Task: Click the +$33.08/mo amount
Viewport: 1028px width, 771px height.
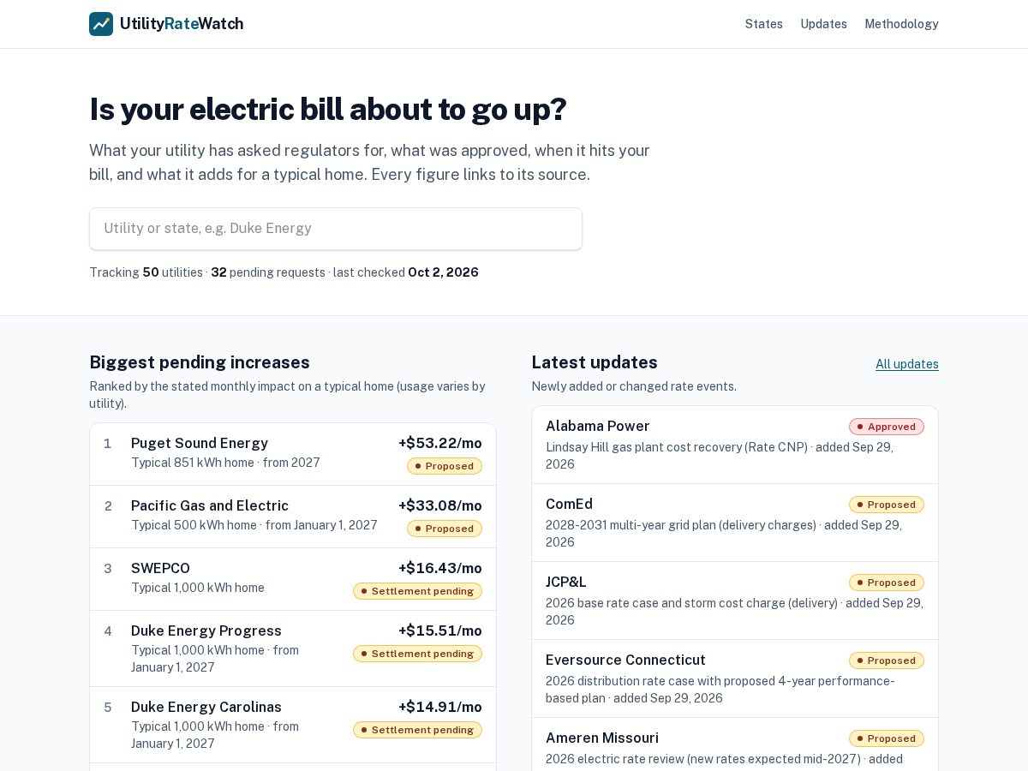Action: tap(440, 505)
